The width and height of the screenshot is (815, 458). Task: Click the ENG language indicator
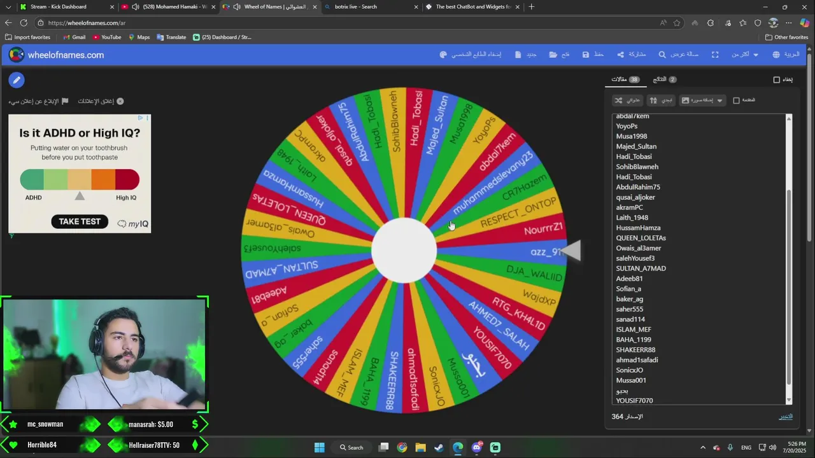tap(746, 447)
